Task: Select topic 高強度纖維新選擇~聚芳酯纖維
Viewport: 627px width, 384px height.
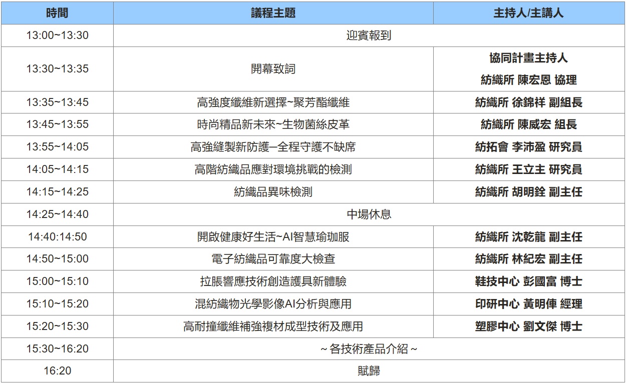Action: click(273, 102)
